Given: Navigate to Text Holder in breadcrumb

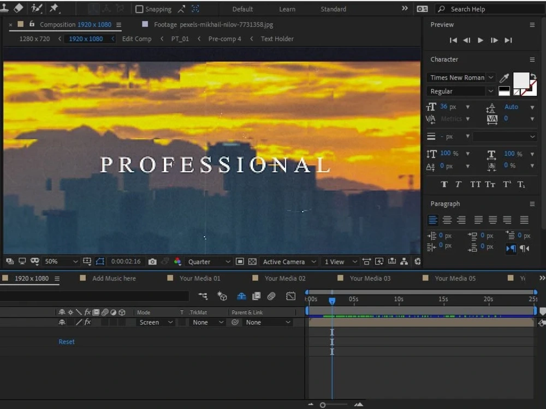Looking at the screenshot, I should 277,39.
